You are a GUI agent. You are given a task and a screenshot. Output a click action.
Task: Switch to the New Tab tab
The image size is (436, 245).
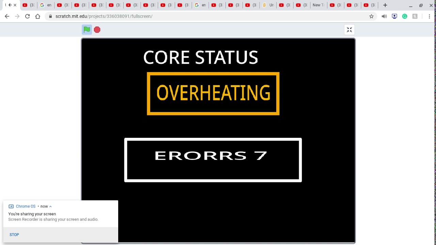click(x=318, y=5)
